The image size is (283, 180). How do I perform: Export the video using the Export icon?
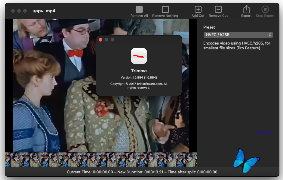(246, 10)
